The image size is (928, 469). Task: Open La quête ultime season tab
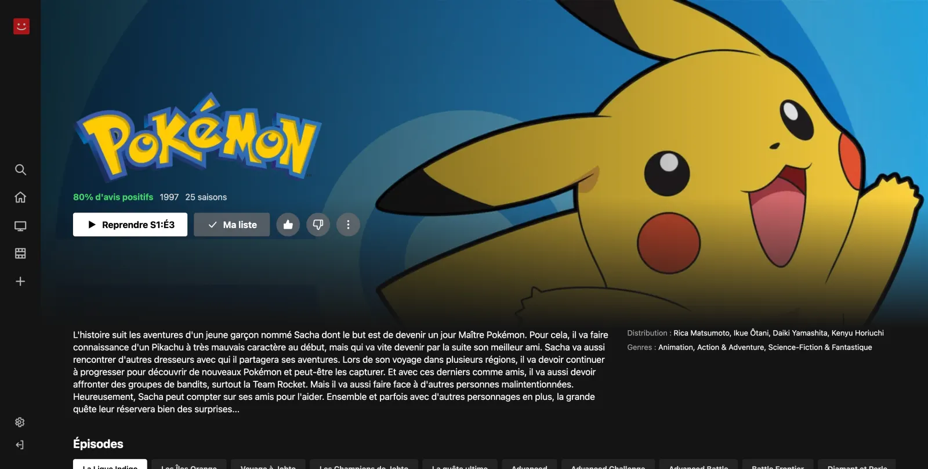click(x=460, y=464)
